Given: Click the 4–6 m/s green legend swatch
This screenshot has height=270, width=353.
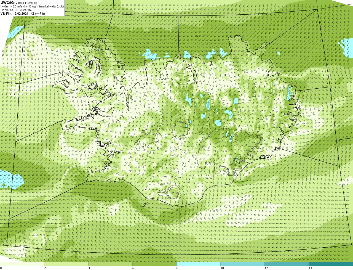Looking at the screenshot, I should click(110, 264).
